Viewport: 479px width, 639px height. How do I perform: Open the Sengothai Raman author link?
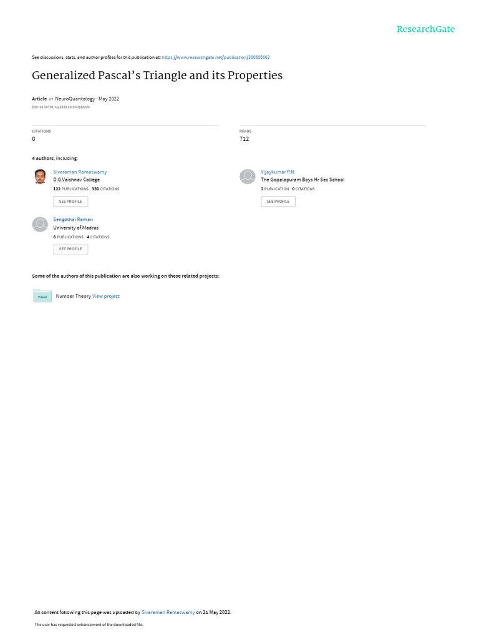point(73,220)
